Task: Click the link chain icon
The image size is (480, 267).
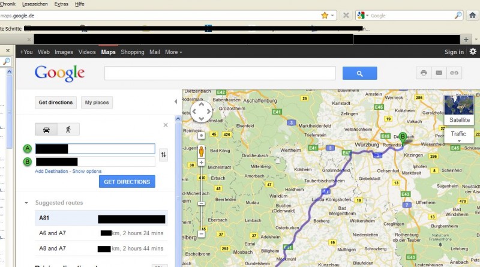Action: click(454, 73)
